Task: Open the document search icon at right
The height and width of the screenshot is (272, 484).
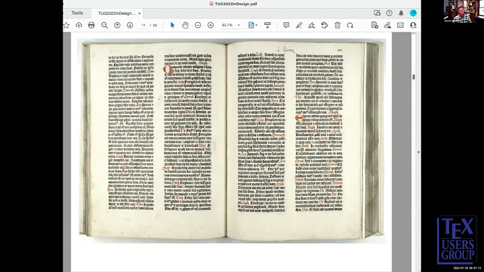Action: (374, 26)
